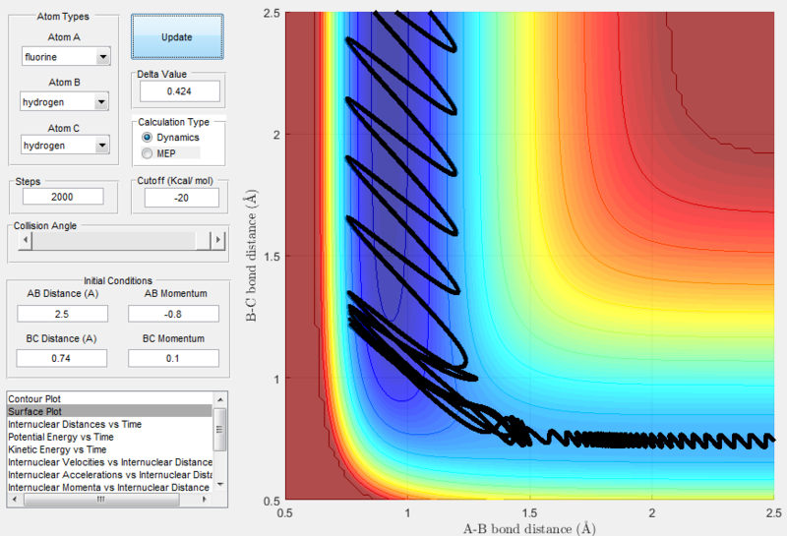Viewport: 787px width, 536px height.
Task: Open the Atom A fluorine dropdown
Action: pos(103,57)
